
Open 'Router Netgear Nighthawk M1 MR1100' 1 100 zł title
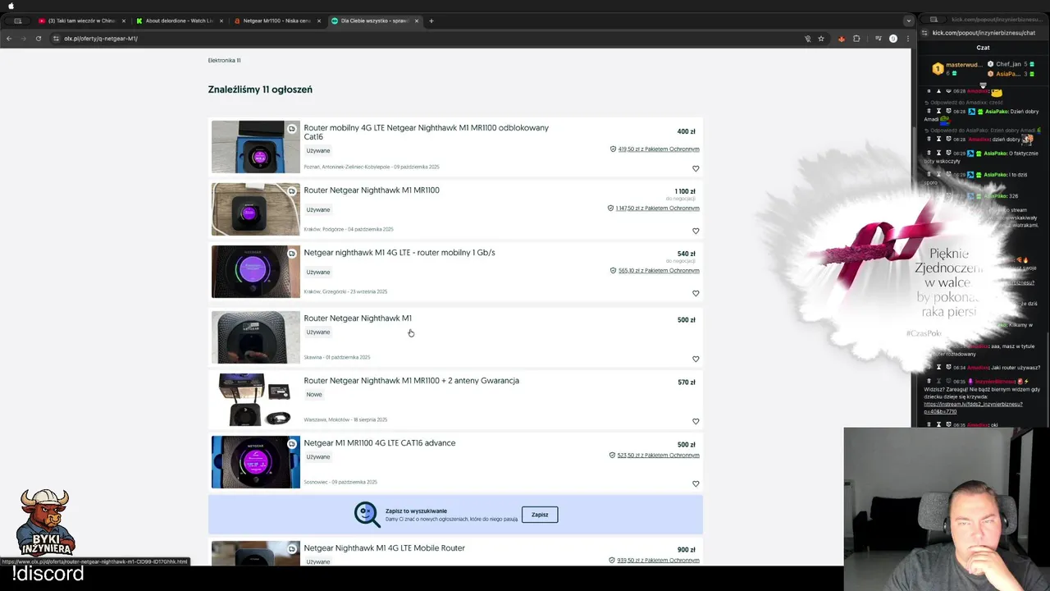(x=372, y=190)
